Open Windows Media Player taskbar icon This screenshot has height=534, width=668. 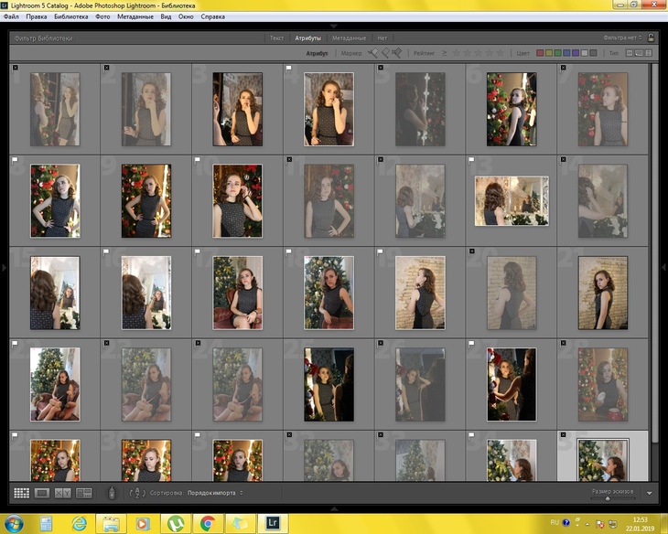(143, 523)
